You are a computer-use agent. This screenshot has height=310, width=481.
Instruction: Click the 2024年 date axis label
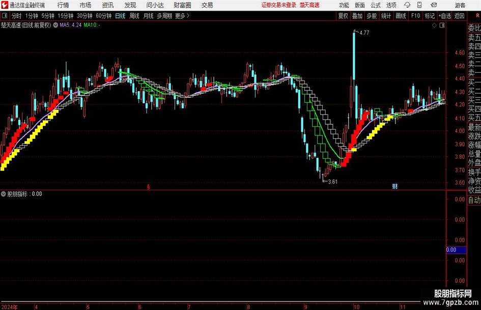click(9, 306)
